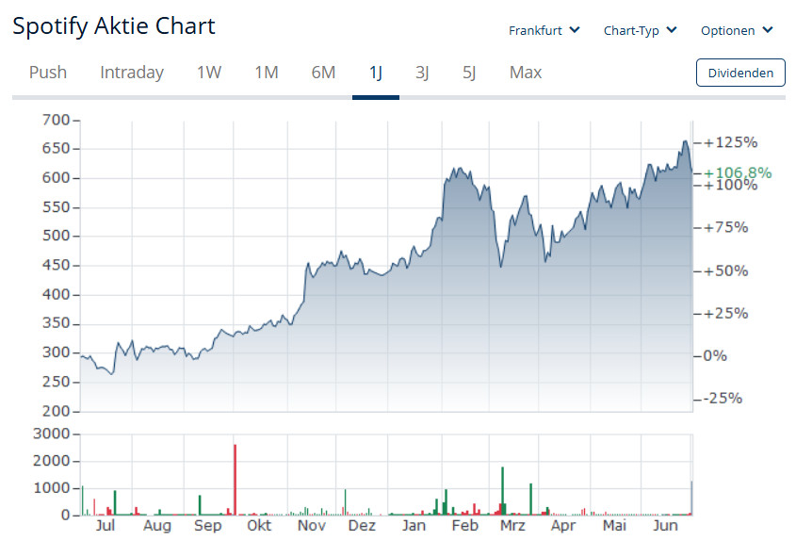
Task: Click the Dividenden button
Action: pos(740,73)
